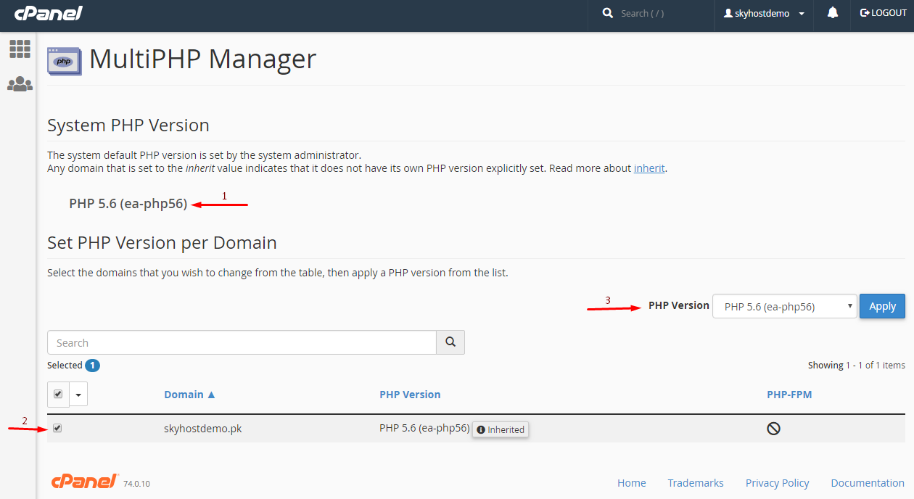
Task: Click the system default PHP 5.6 (ea-php56) text
Action: [128, 204]
